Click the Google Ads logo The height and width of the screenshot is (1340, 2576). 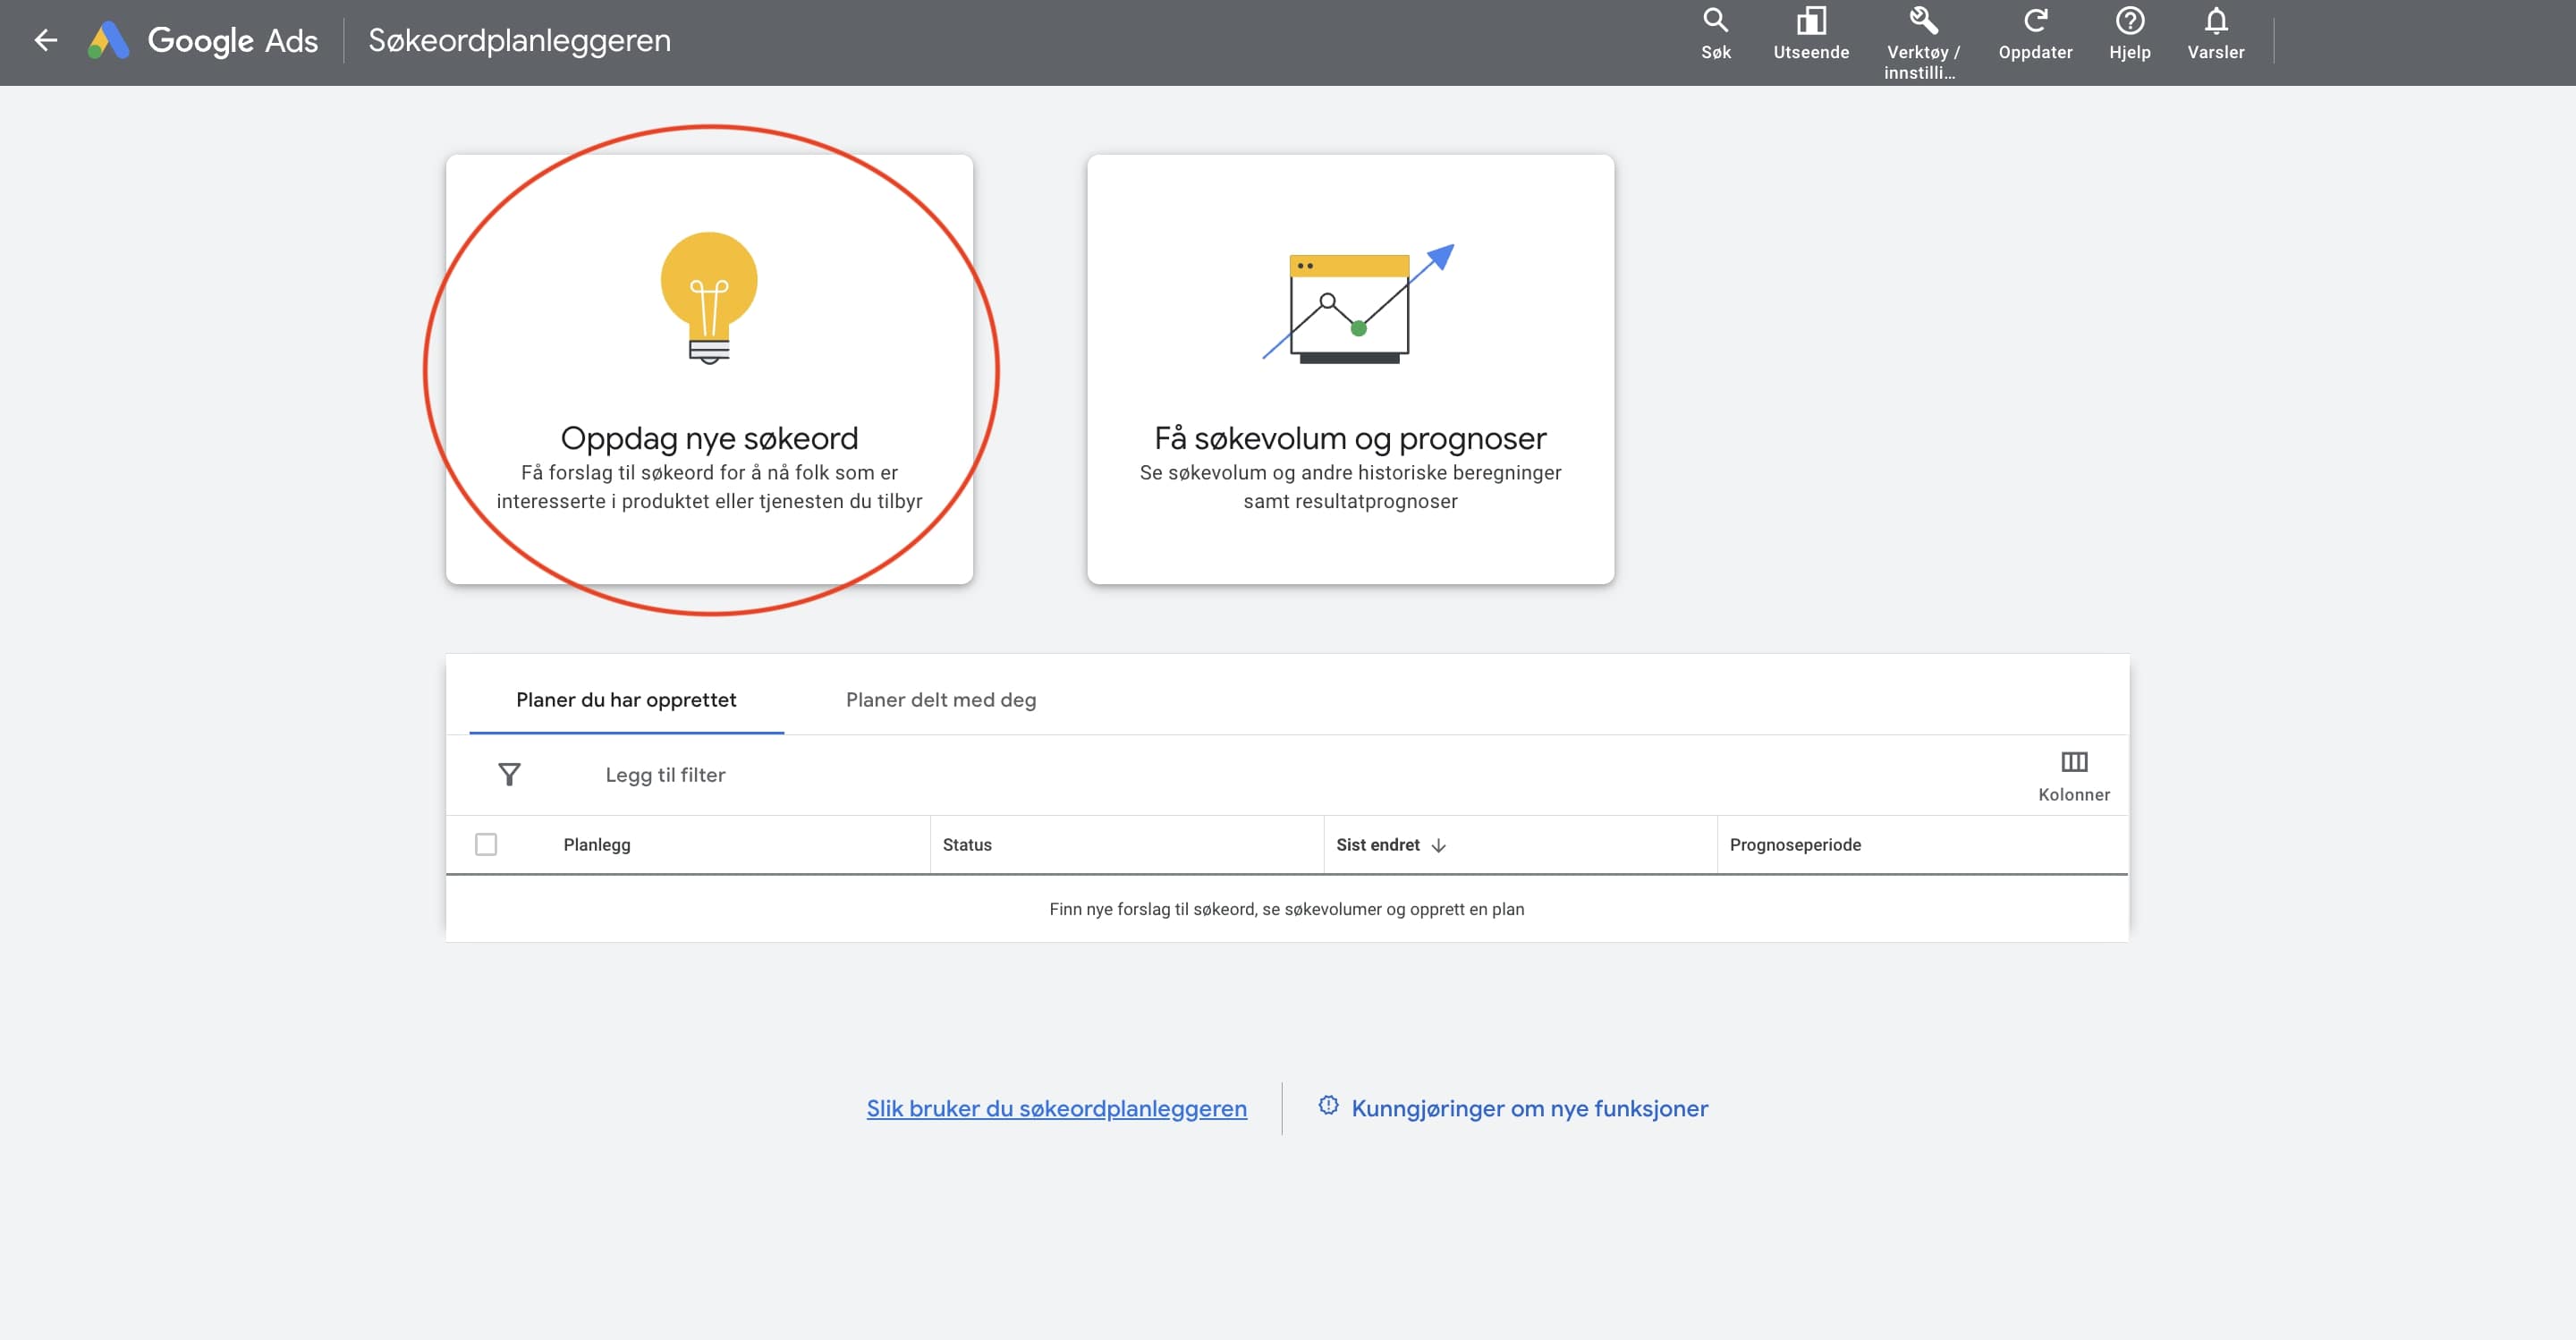click(108, 40)
